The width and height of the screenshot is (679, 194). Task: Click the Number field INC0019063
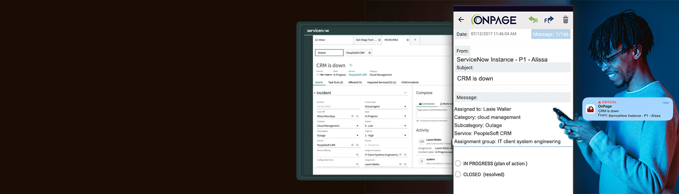click(x=338, y=106)
